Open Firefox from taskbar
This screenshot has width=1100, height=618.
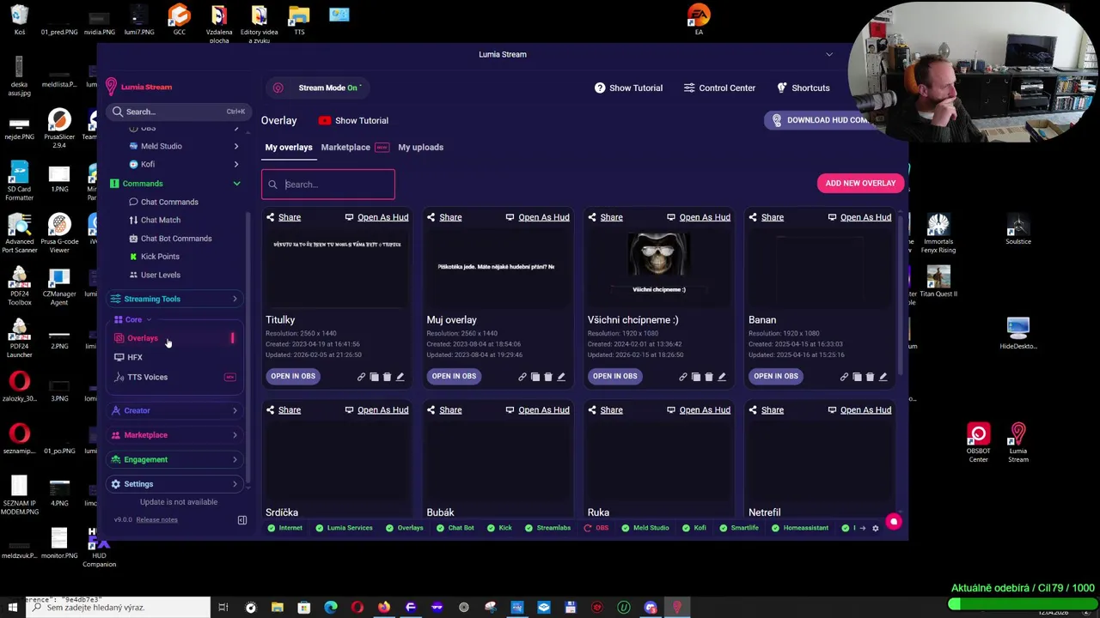383,608
